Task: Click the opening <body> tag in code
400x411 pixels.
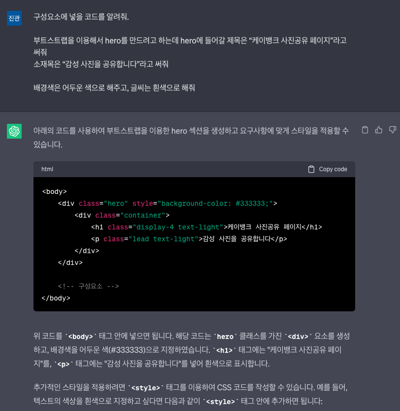Action: click(55, 191)
